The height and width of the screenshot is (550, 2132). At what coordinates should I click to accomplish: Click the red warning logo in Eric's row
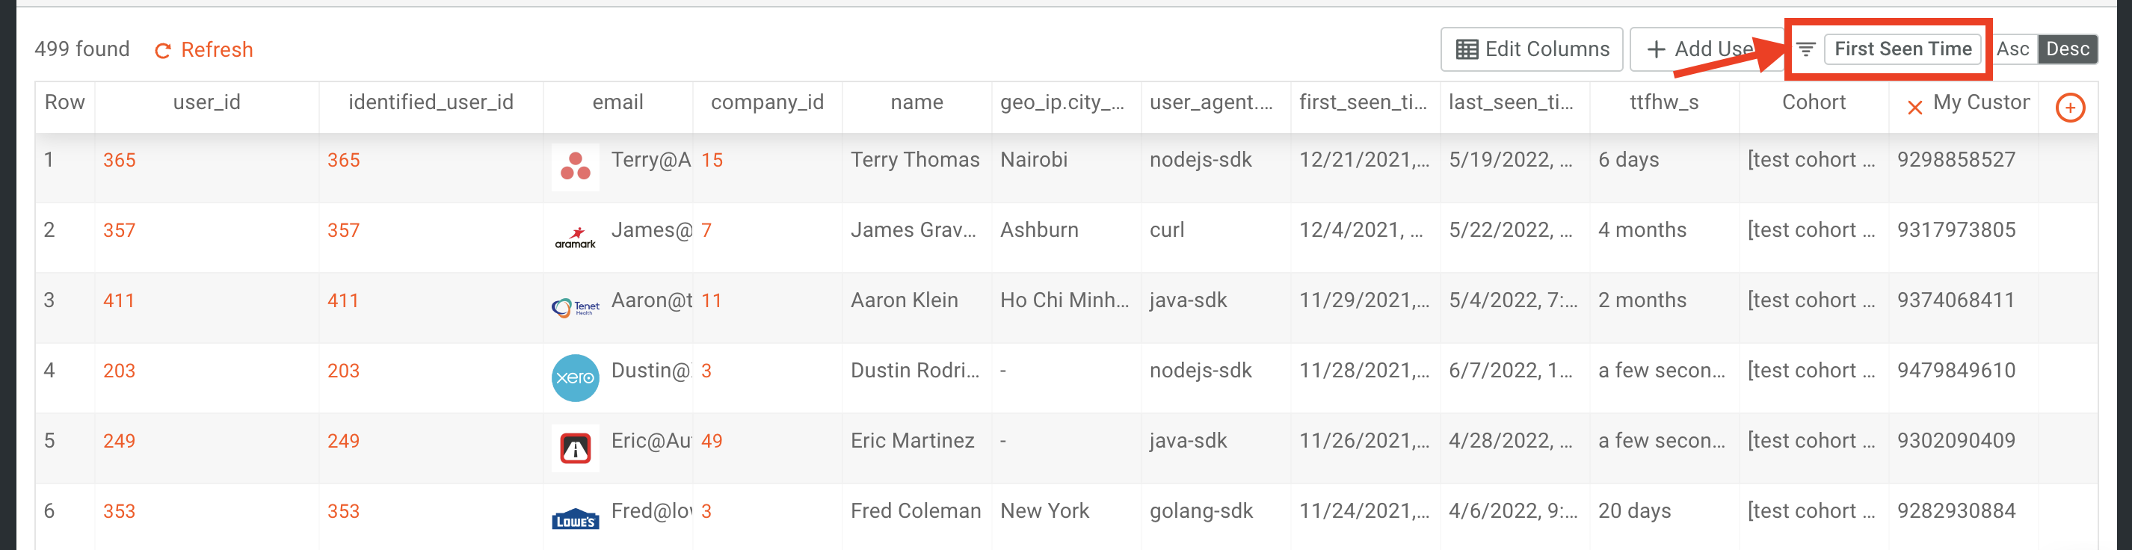point(575,448)
